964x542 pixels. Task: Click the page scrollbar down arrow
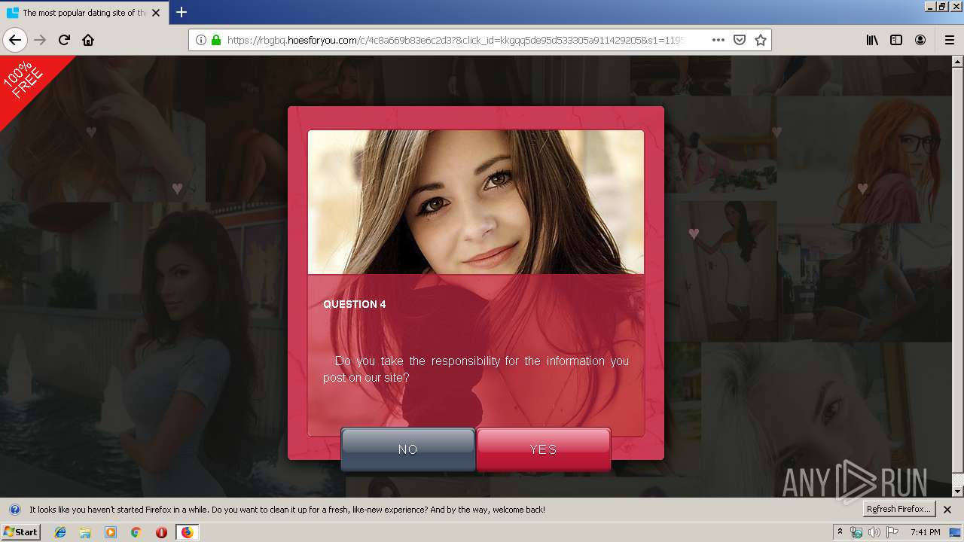click(x=958, y=491)
